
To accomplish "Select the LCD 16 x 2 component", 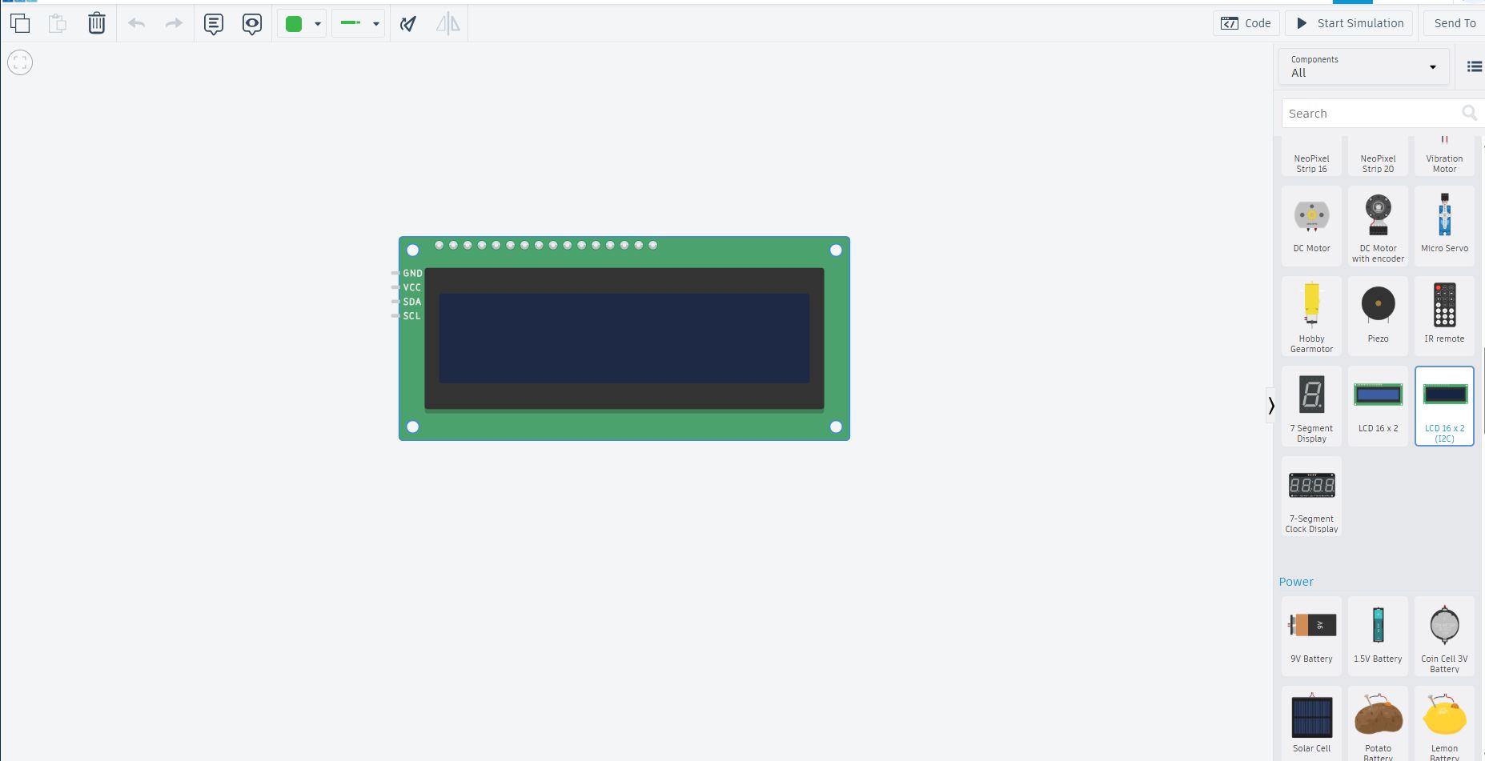I will 1378,406.
